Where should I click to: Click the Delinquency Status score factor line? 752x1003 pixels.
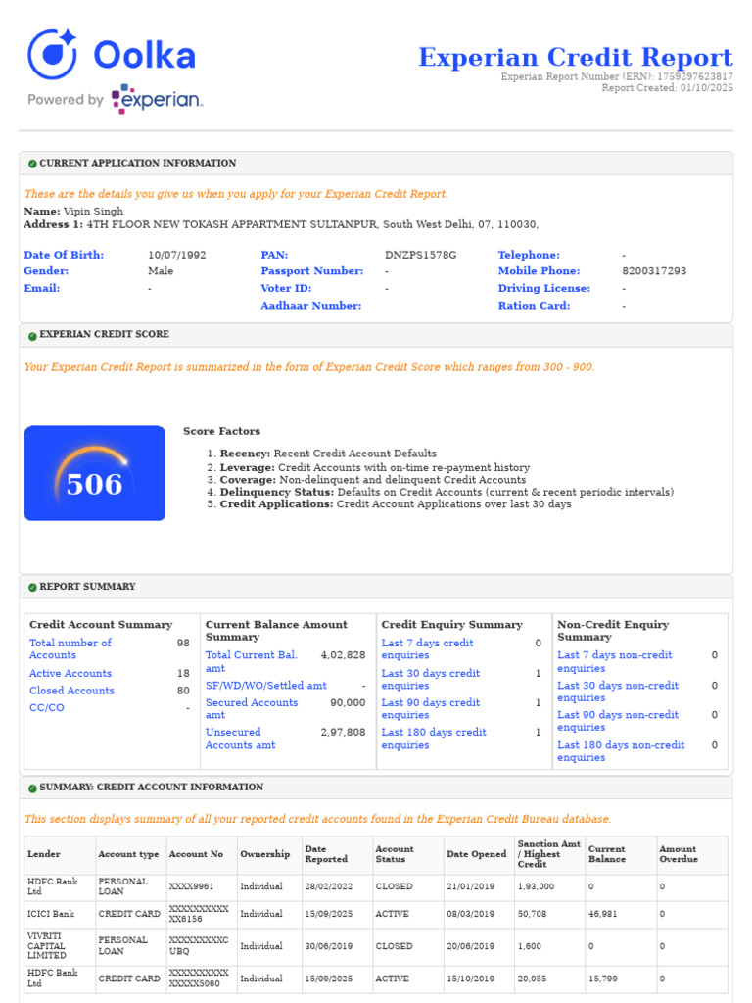446,492
